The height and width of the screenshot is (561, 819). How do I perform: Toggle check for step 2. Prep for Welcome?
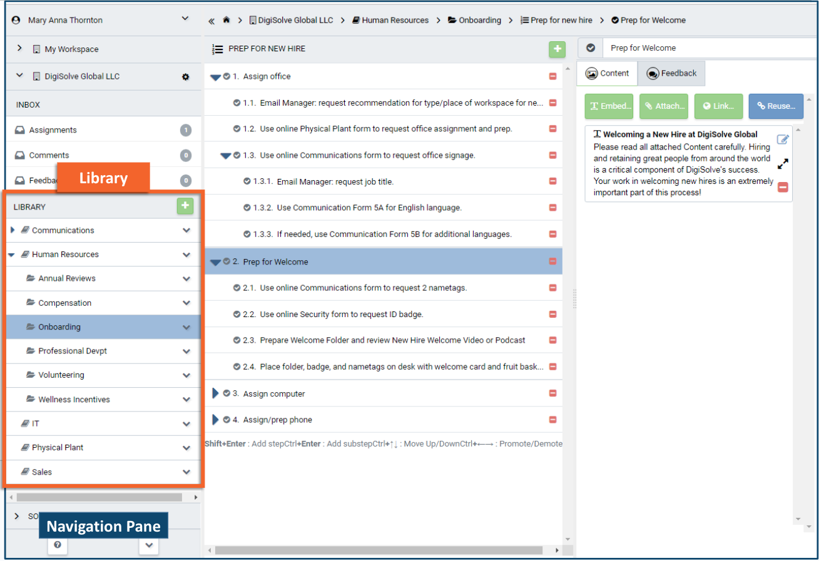[x=226, y=261]
